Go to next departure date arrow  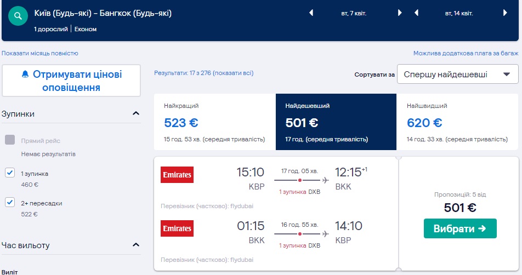pyautogui.click(x=400, y=13)
